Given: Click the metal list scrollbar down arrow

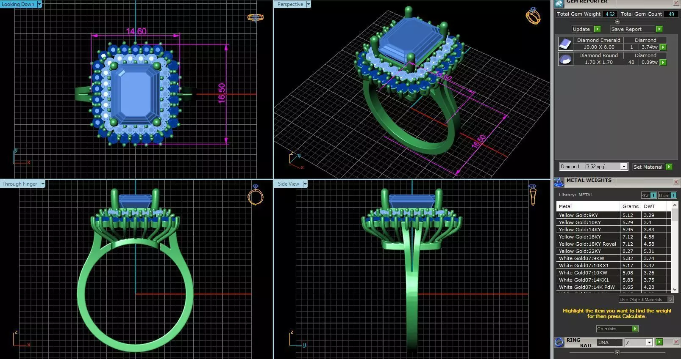Looking at the screenshot, I should click(675, 290).
